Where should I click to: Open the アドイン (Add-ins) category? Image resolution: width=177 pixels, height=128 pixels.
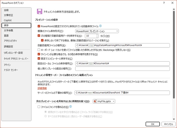click(16, 65)
